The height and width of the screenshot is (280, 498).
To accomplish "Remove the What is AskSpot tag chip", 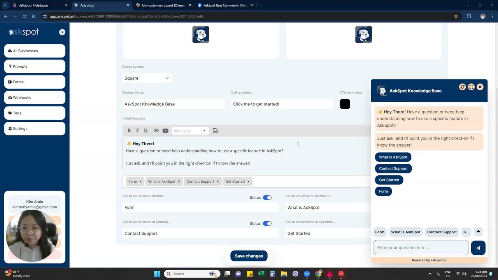I will (179, 182).
